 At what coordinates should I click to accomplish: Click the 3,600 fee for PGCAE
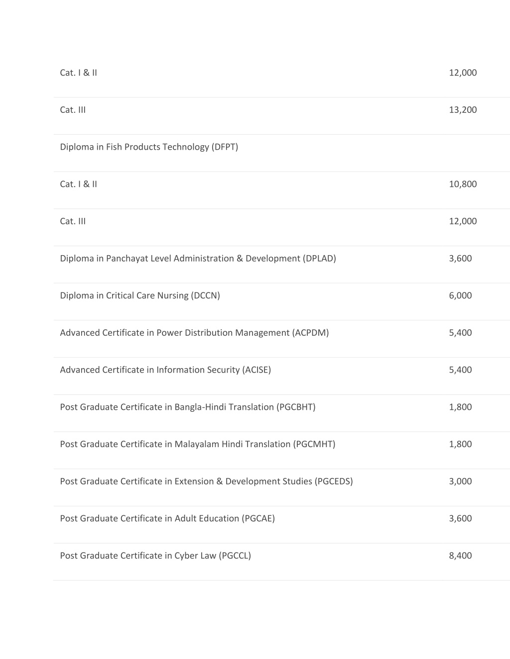(460, 519)
